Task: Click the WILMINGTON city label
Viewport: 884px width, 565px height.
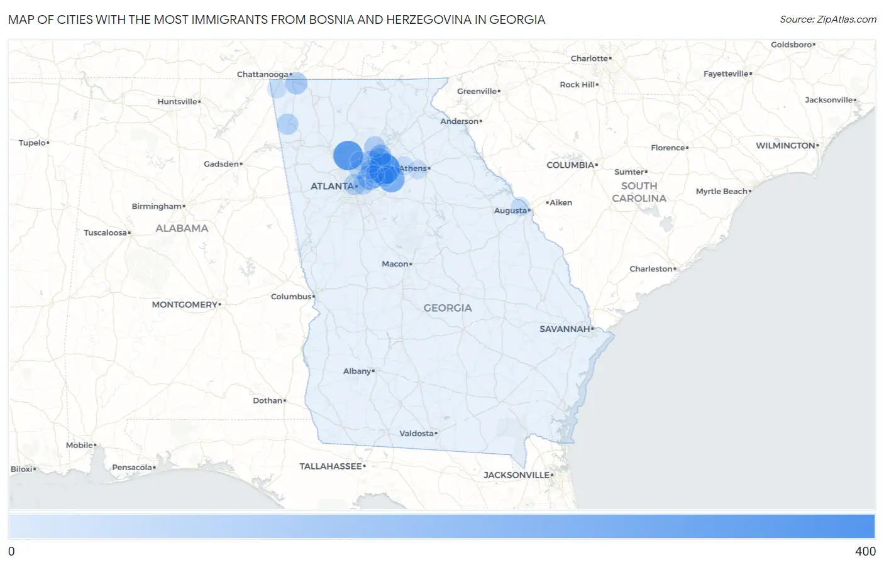Action: pos(785,146)
